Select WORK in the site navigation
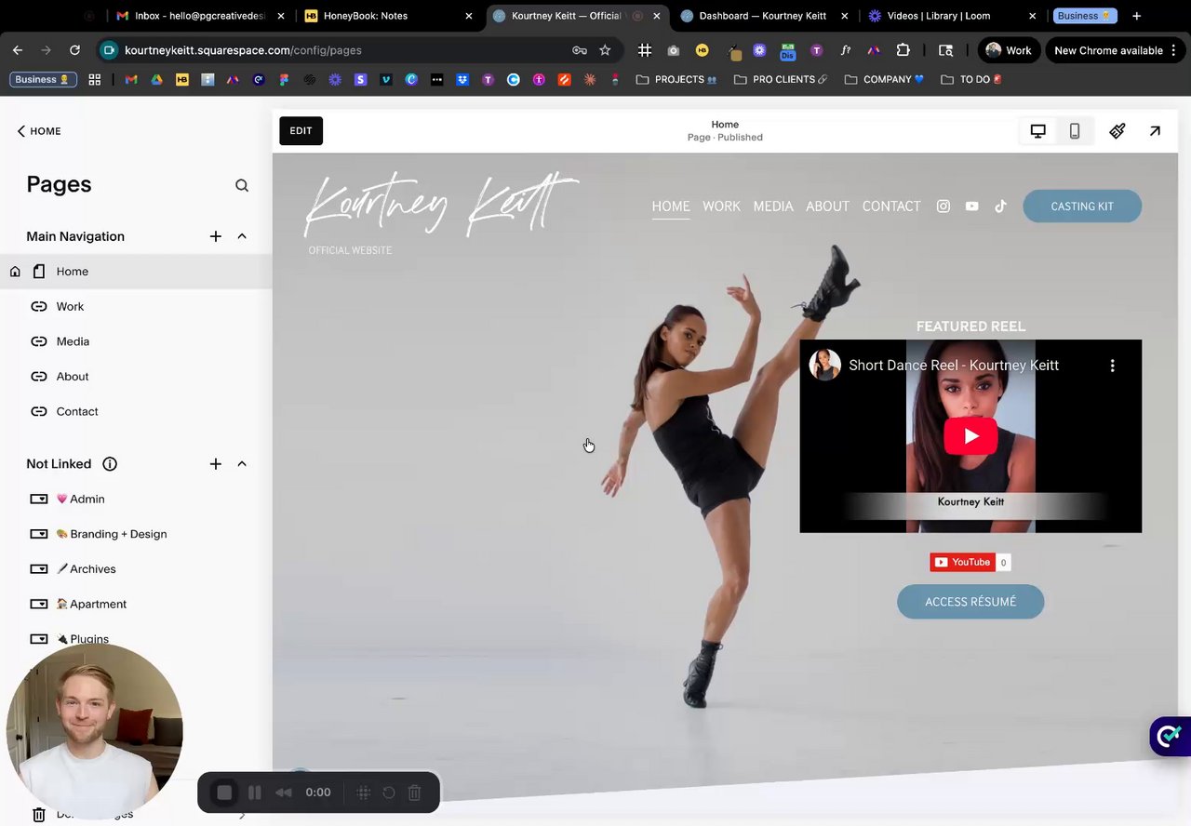This screenshot has width=1191, height=826. [x=721, y=206]
